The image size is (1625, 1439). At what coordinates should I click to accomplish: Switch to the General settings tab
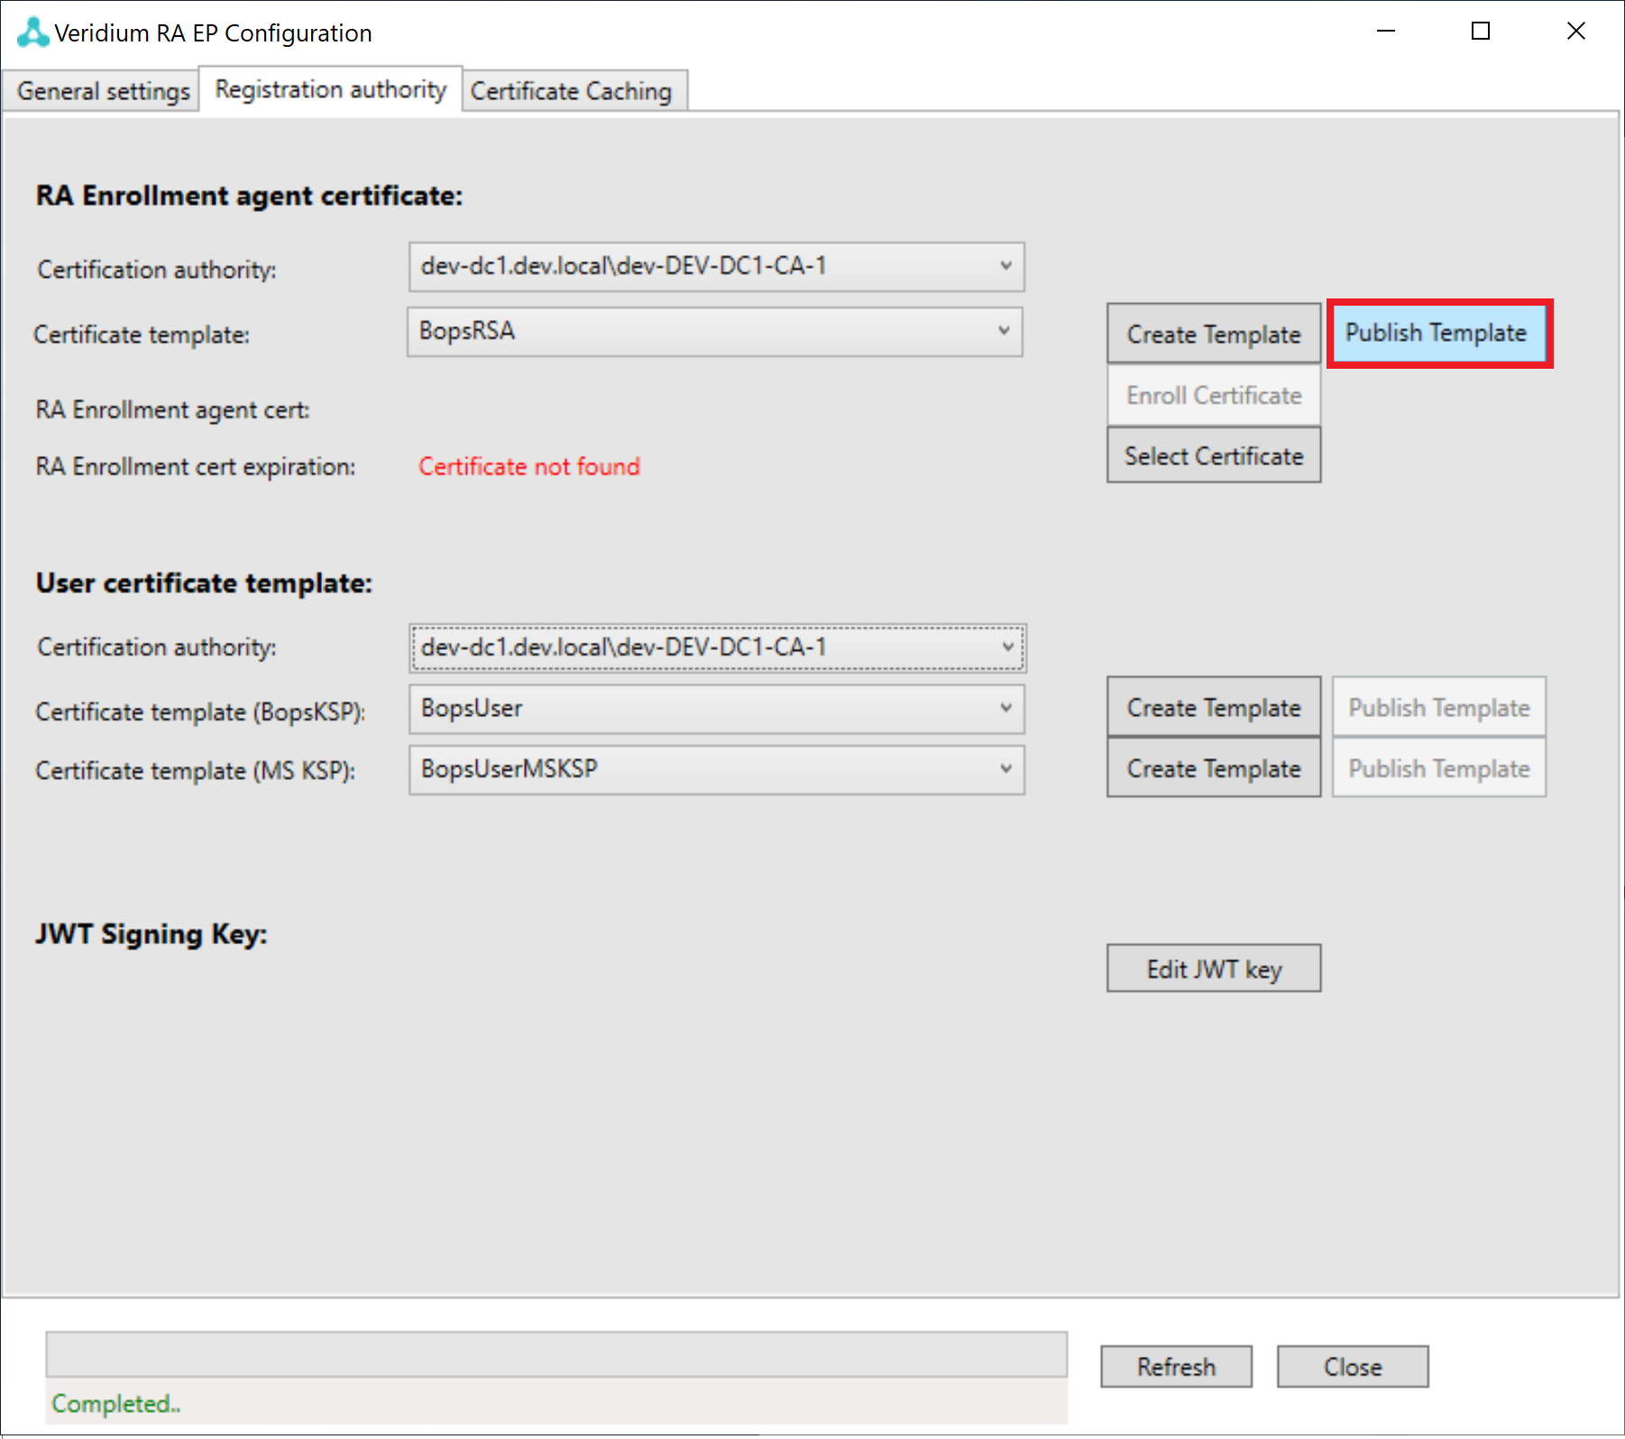[x=103, y=91]
